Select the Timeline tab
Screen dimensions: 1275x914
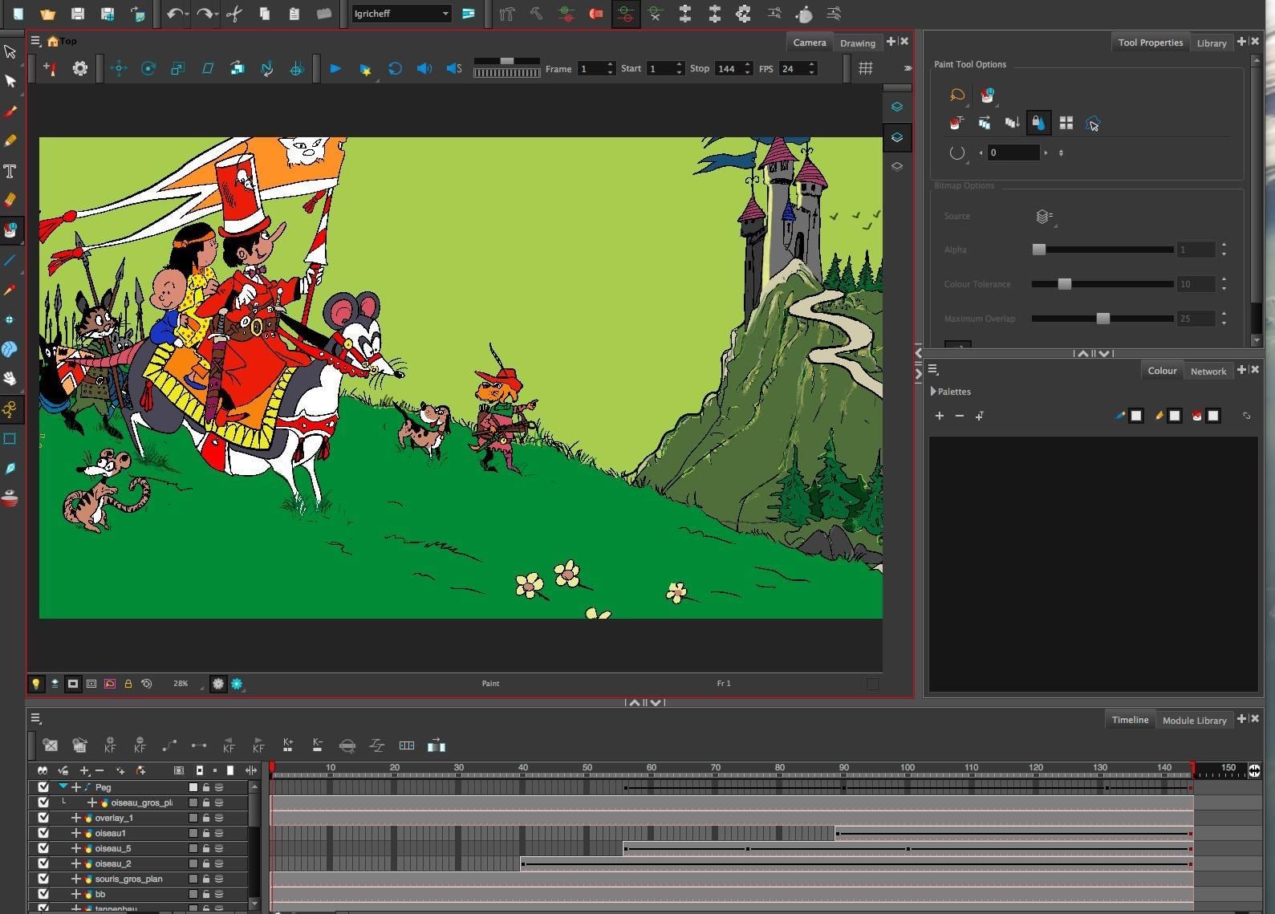(x=1130, y=720)
